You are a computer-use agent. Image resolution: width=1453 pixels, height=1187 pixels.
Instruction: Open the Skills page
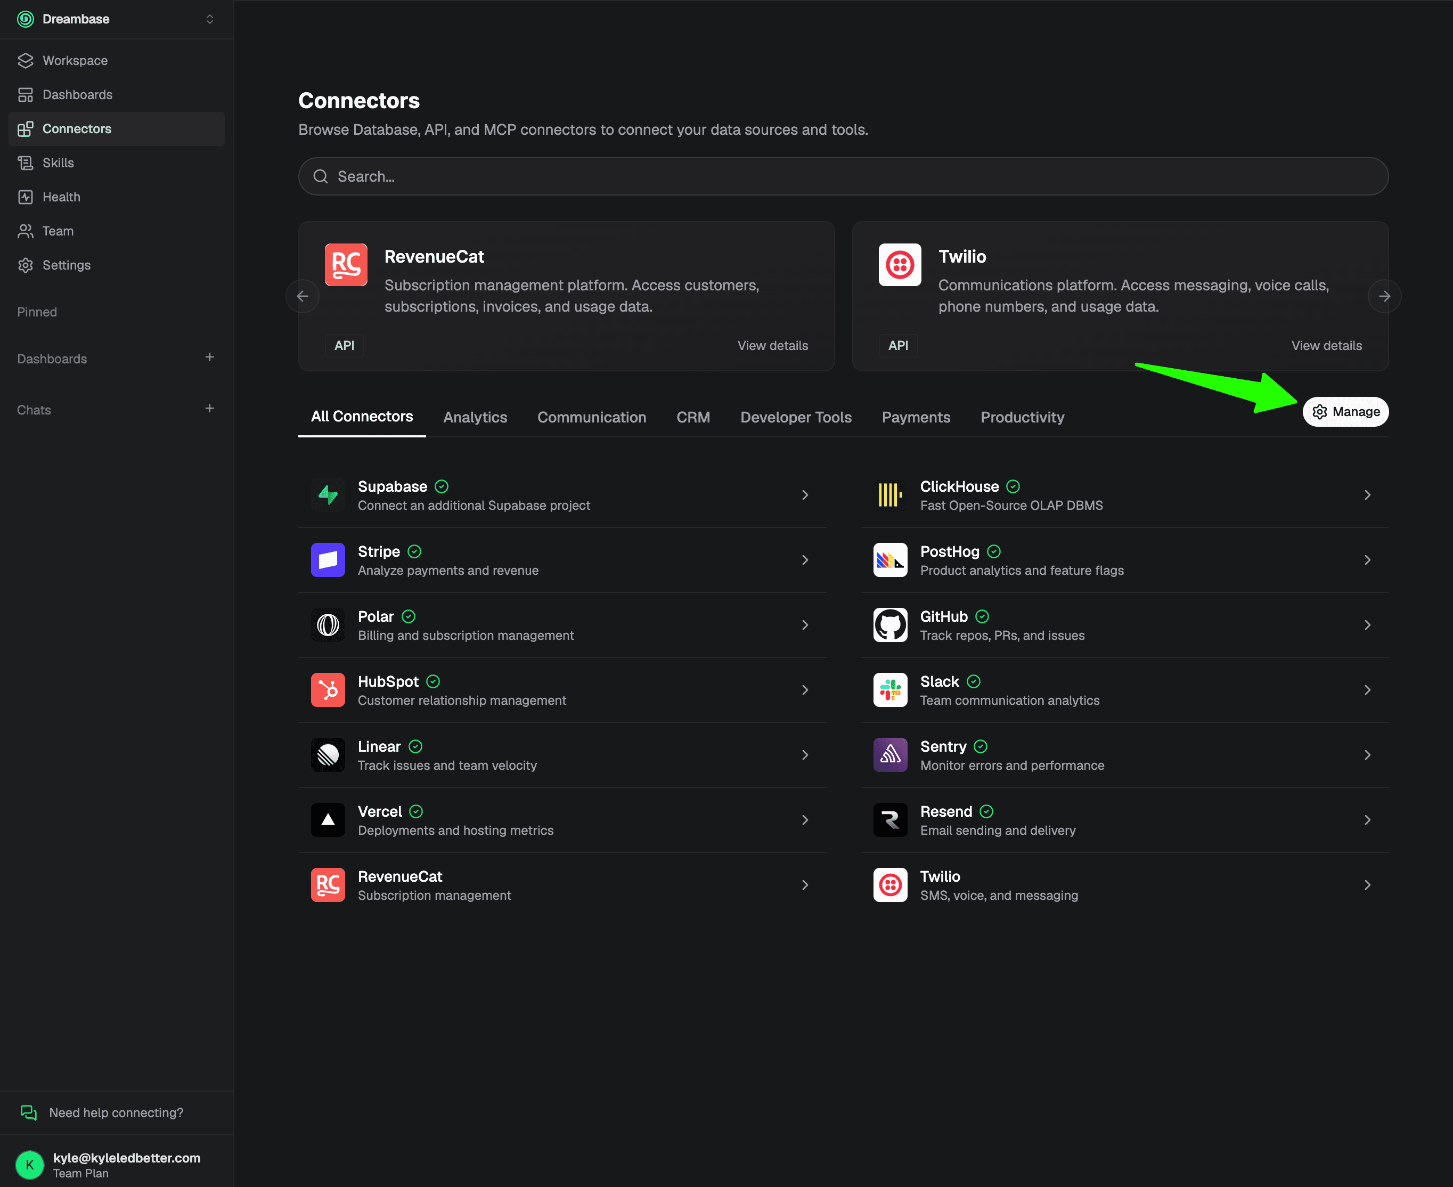(x=116, y=162)
